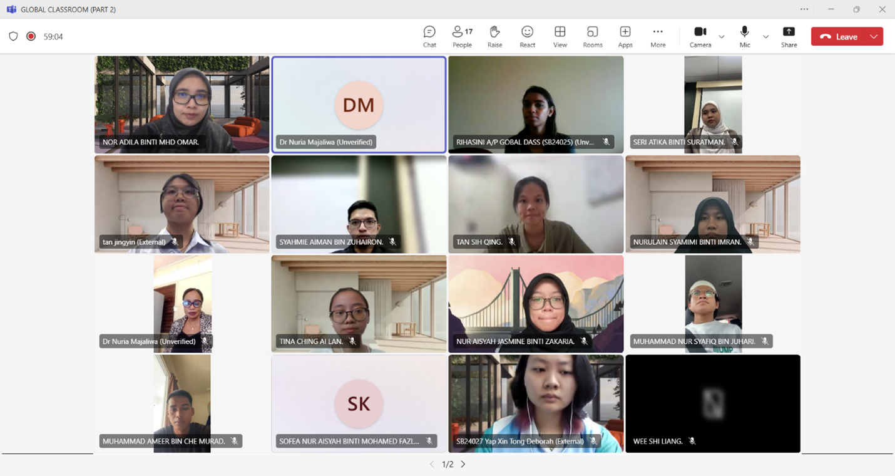Click the GLOBAL CLASSROOM (PART 2) window title
The image size is (895, 476).
[68, 9]
